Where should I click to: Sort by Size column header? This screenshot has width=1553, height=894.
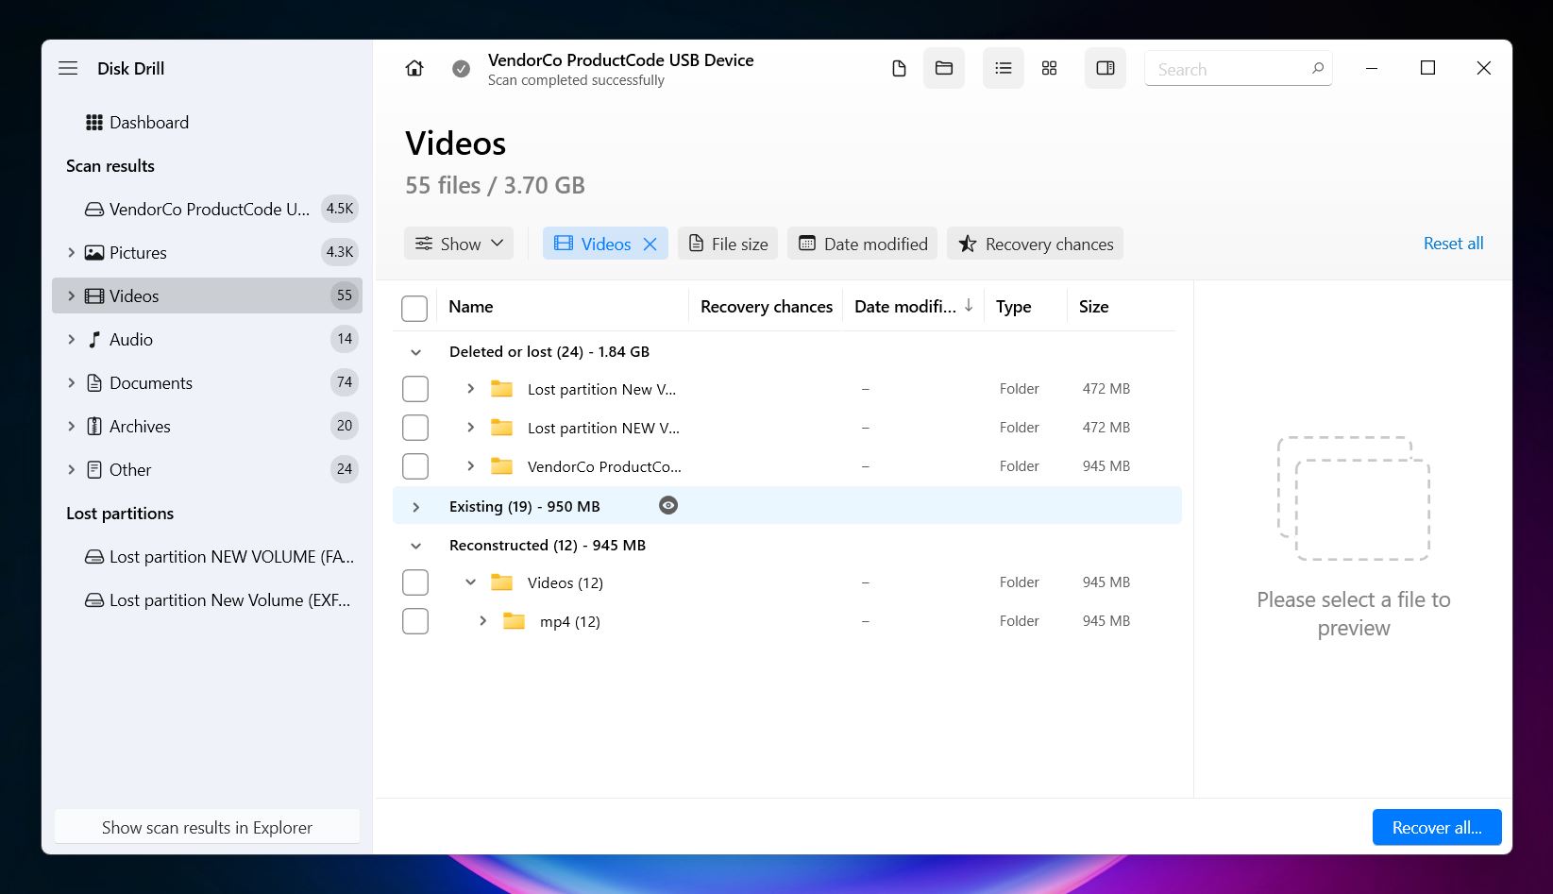(x=1093, y=306)
